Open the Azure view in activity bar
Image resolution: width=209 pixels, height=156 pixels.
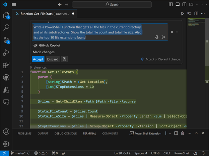click(x=6, y=90)
